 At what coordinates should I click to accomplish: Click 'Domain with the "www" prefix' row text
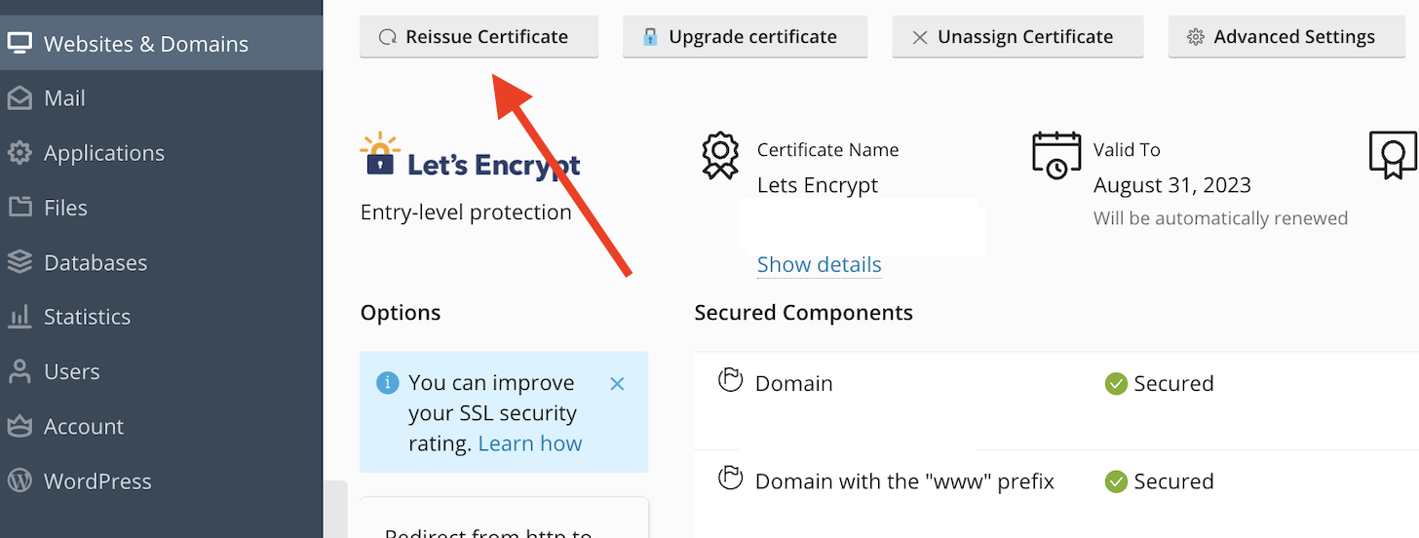pyautogui.click(x=904, y=481)
